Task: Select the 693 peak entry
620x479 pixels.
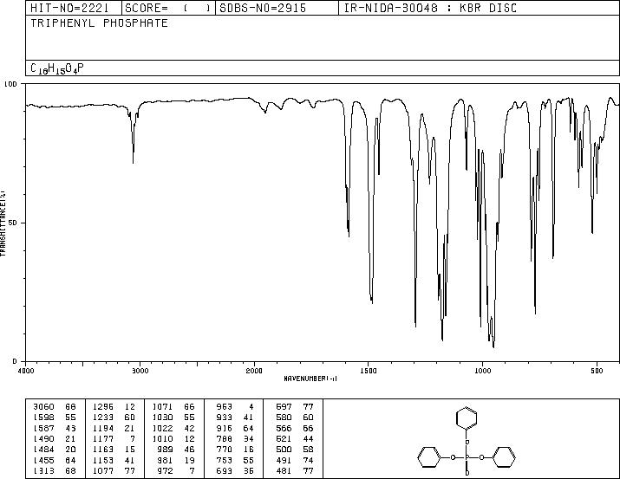Action: click(x=235, y=470)
